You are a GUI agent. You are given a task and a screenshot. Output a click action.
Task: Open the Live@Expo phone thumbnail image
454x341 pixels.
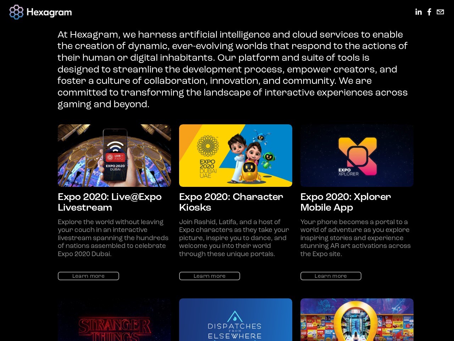[114, 156]
